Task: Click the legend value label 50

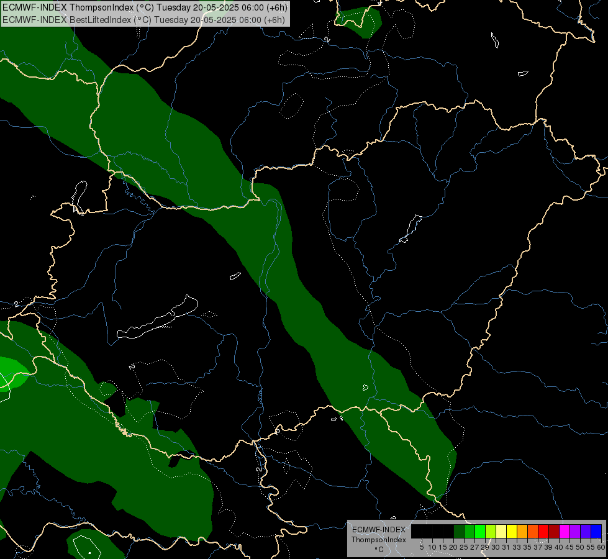Action: pos(579,547)
